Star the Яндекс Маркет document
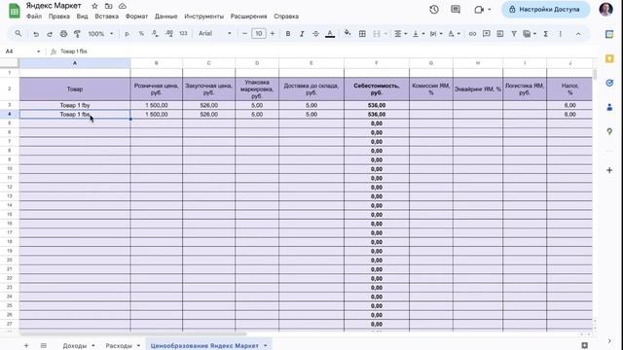The width and height of the screenshot is (623, 350). 94,6
